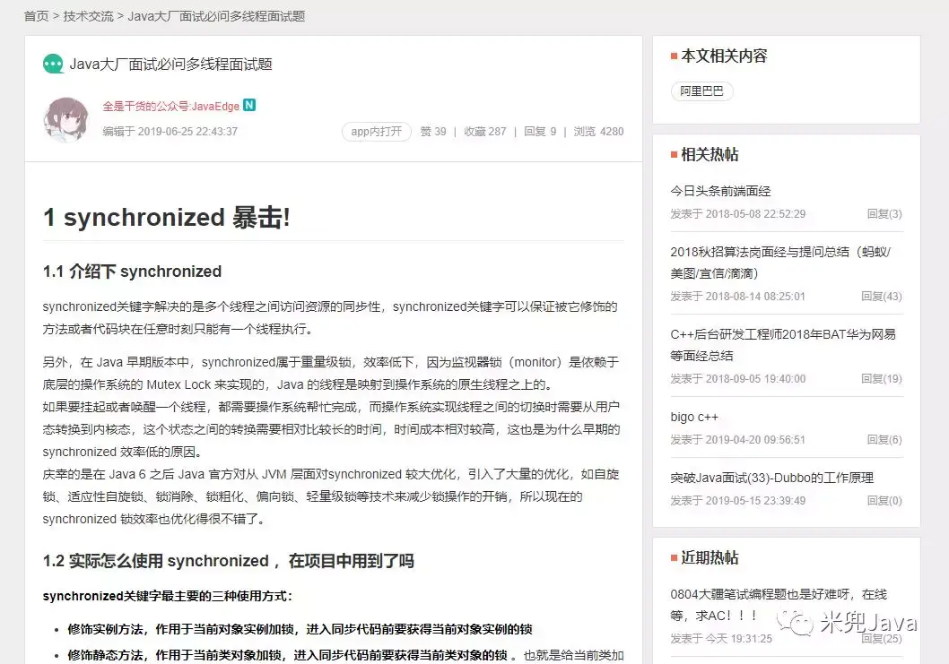Open post 突破Java面试(33)-Dubbo的工作原理
Screen dimensions: 949x664
(771, 478)
